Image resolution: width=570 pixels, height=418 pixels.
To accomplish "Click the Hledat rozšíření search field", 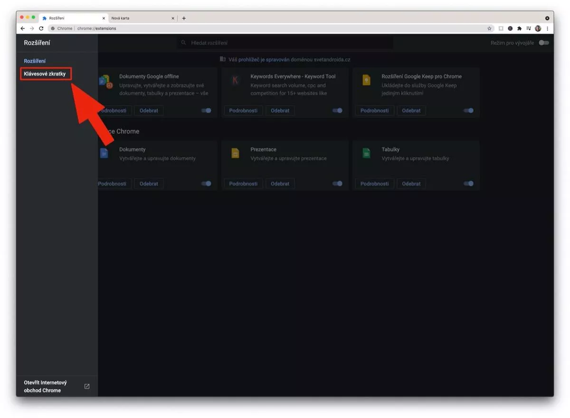I will pyautogui.click(x=285, y=43).
